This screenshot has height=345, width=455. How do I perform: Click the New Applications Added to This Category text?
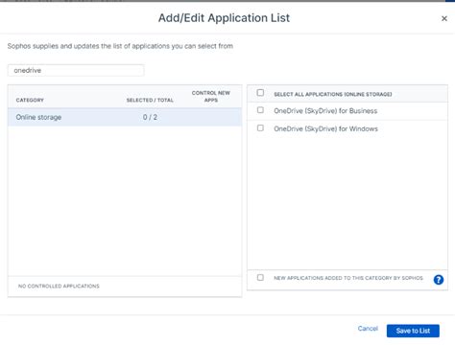[348, 278]
